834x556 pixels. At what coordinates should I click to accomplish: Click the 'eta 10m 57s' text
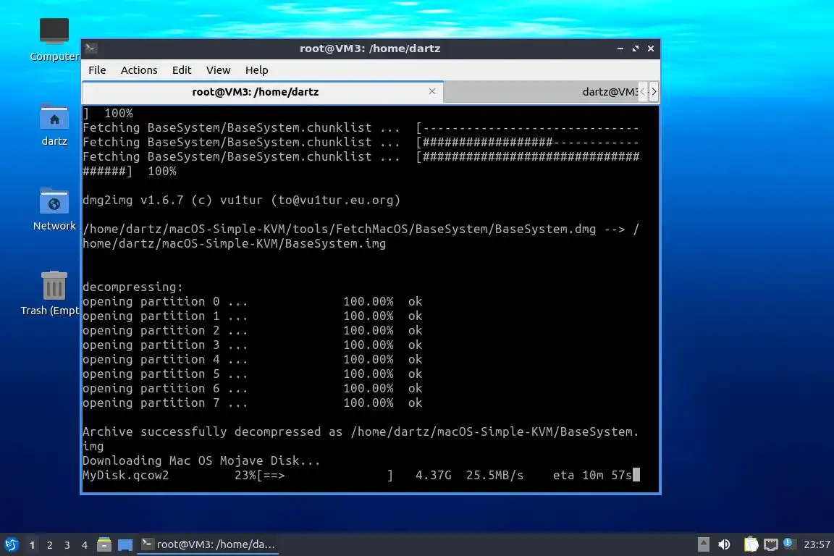(592, 475)
